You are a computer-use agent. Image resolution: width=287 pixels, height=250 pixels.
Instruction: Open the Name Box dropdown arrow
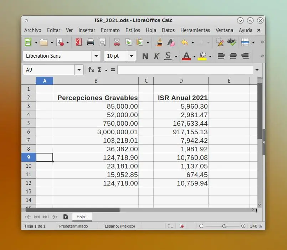coord(79,70)
